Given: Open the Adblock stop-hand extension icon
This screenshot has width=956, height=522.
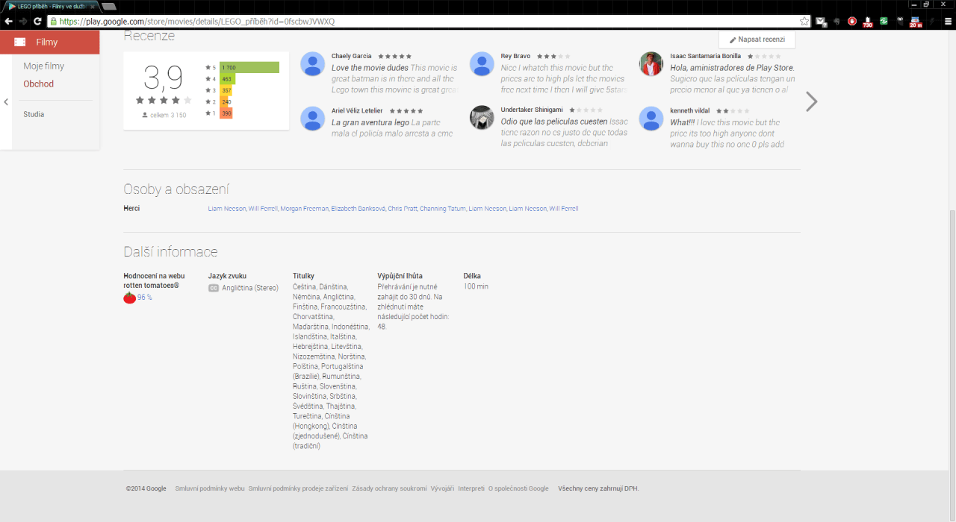Looking at the screenshot, I should pos(852,22).
